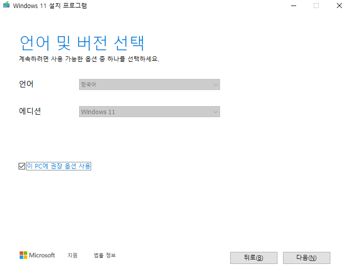Viewport: 349px width, 275px height.
Task: Click the '언어' field label
Action: pyautogui.click(x=26, y=84)
